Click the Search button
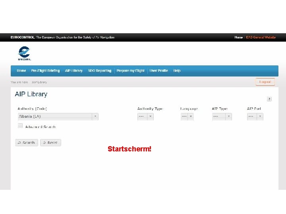The height and width of the screenshot is (214, 286). (x=27, y=143)
